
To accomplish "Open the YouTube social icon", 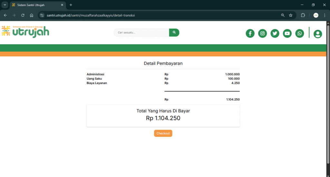I will tap(287, 33).
